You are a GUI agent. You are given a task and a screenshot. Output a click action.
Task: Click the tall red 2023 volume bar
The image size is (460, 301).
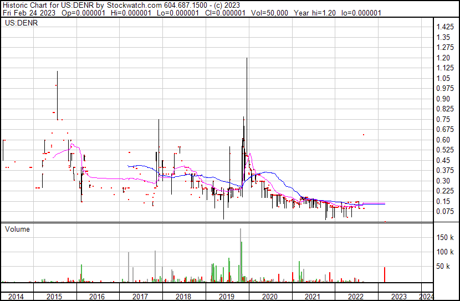(385, 274)
